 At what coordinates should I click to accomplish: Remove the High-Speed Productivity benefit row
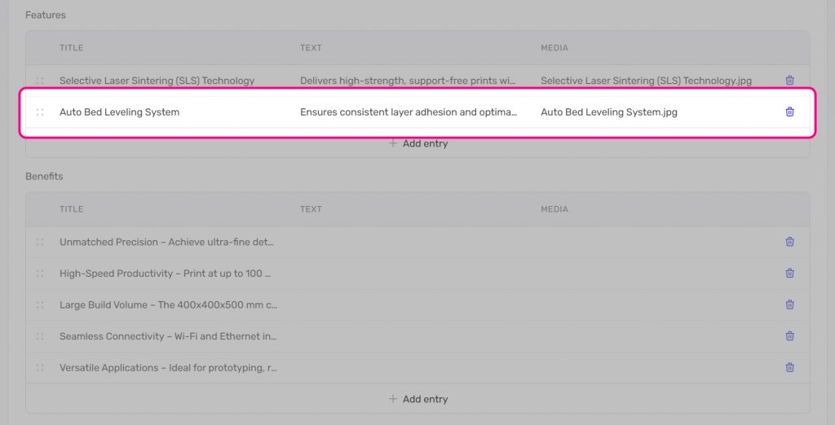[789, 274]
